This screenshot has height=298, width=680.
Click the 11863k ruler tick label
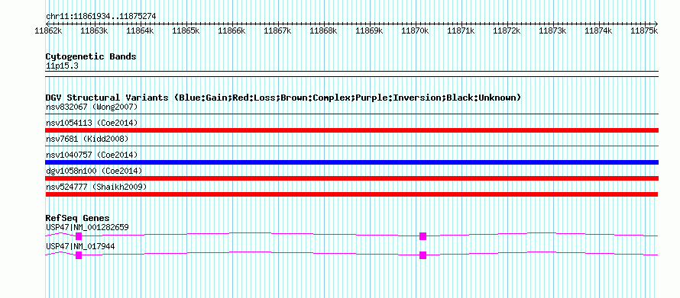click(x=94, y=30)
